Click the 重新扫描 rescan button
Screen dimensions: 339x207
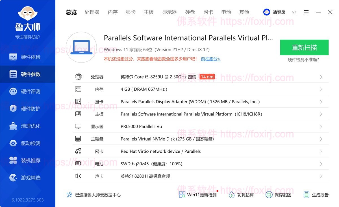[x=304, y=48]
